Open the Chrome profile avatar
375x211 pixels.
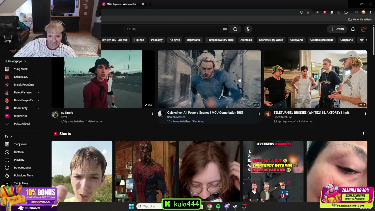pos(364,12)
